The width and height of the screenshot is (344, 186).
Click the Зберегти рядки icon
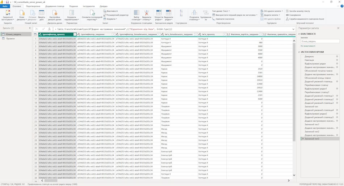159,13
